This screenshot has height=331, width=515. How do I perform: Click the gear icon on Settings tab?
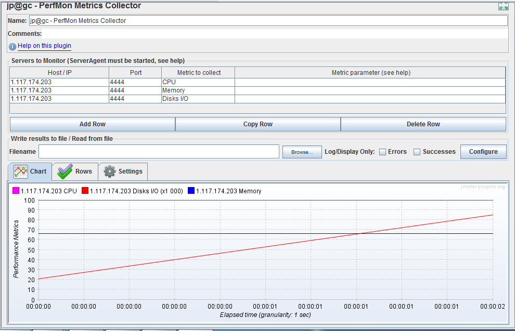110,171
